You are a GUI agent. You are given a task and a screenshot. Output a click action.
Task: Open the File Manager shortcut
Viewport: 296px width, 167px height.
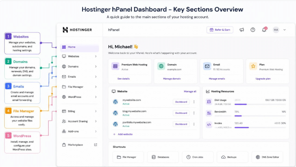click(x=128, y=157)
